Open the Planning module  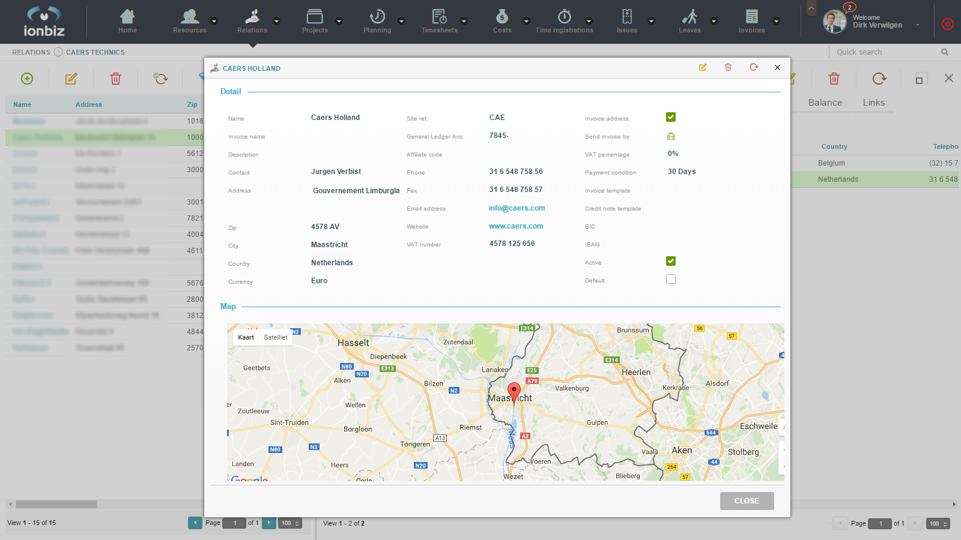point(377,21)
